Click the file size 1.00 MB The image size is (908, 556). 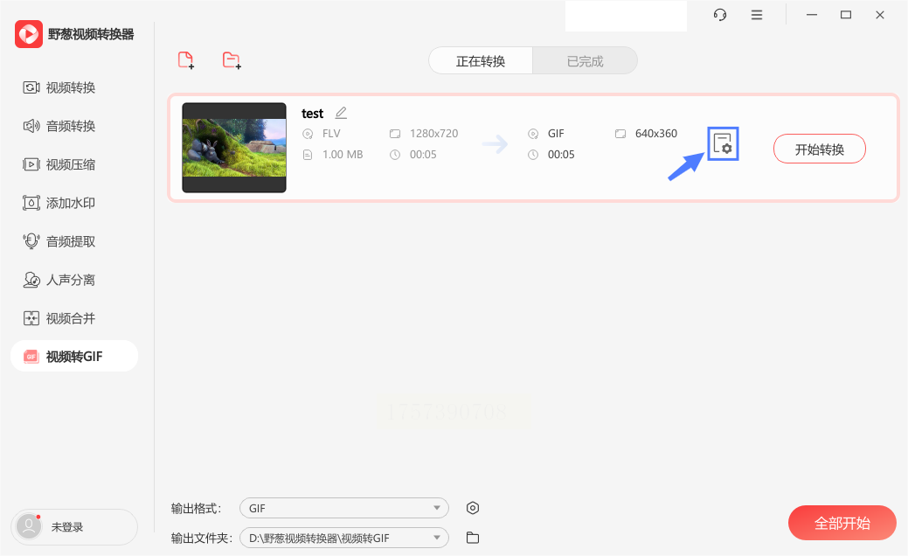(x=343, y=155)
